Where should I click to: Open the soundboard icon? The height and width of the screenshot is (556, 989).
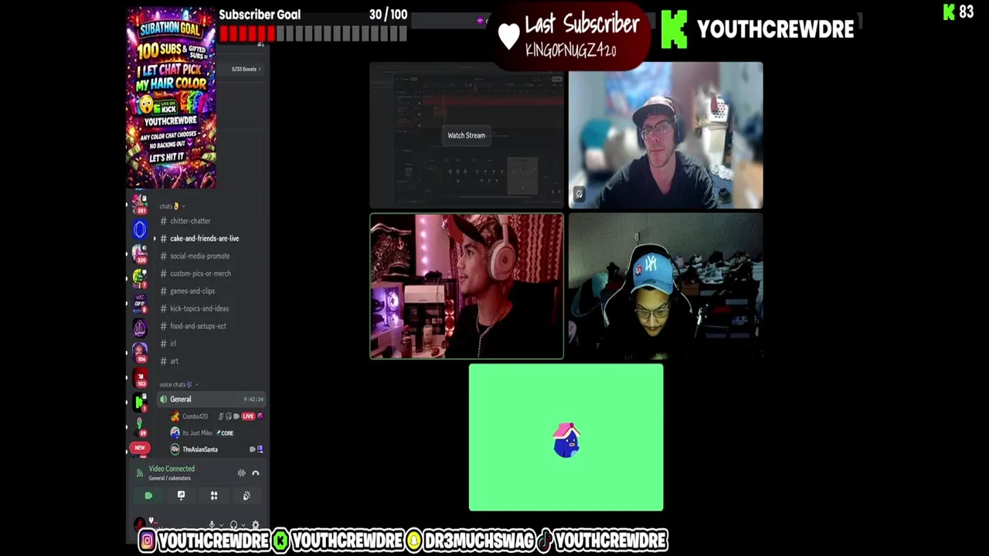(x=246, y=496)
